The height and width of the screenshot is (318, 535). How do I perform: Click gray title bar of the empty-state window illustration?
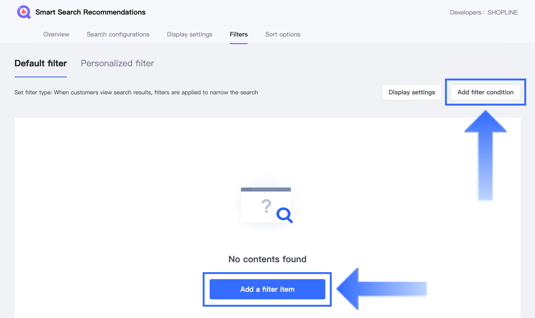click(266, 189)
